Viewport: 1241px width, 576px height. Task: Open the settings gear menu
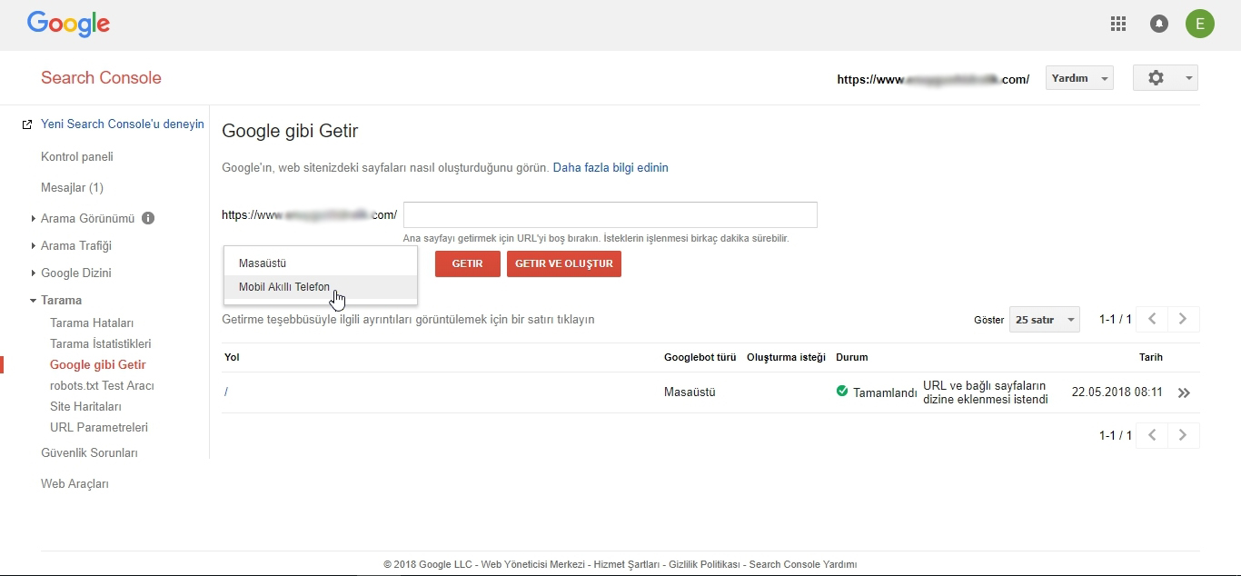[1166, 78]
